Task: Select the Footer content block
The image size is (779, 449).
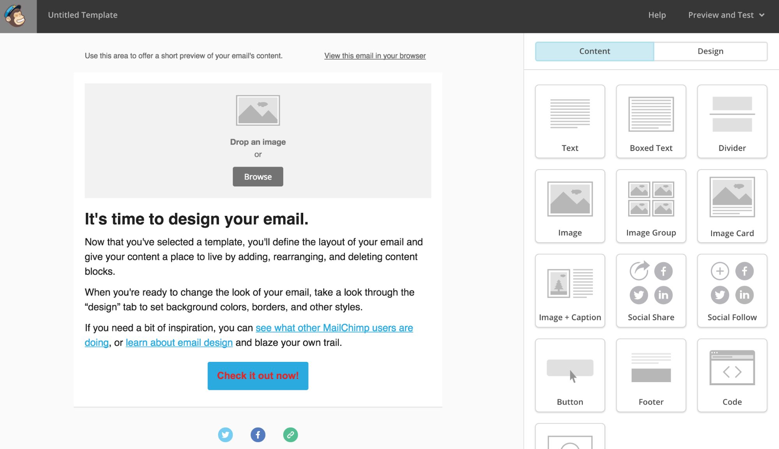Action: pyautogui.click(x=650, y=375)
